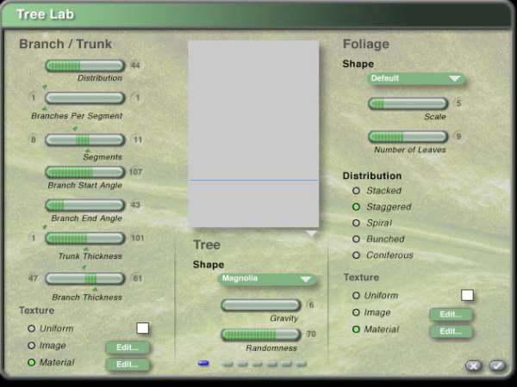The width and height of the screenshot is (517, 387).
Task: Click the Segments maximum value 11
Action: [x=138, y=139]
